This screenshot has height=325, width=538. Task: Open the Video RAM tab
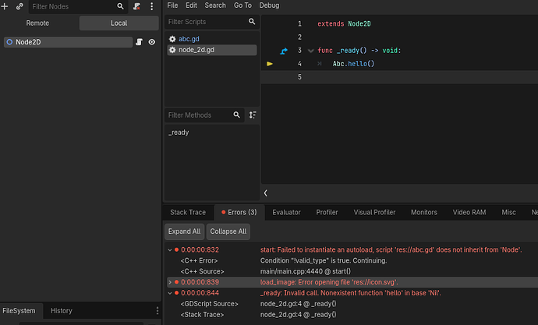tap(469, 212)
